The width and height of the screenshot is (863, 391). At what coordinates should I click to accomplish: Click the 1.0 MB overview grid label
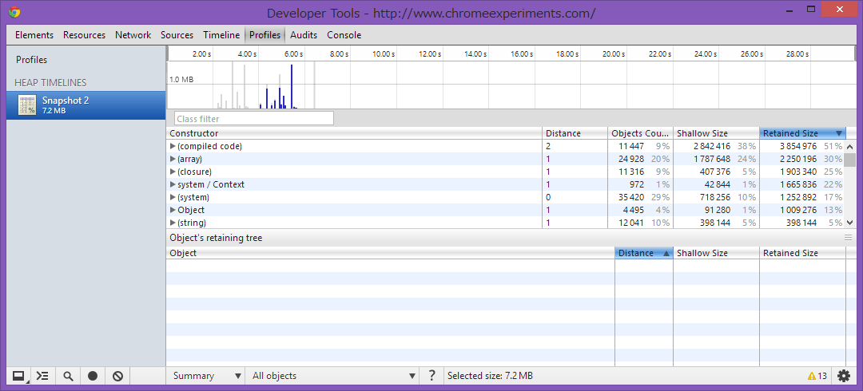pyautogui.click(x=181, y=80)
